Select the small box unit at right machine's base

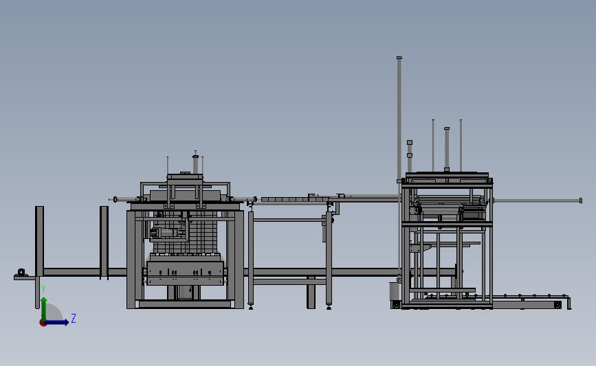tap(394, 291)
